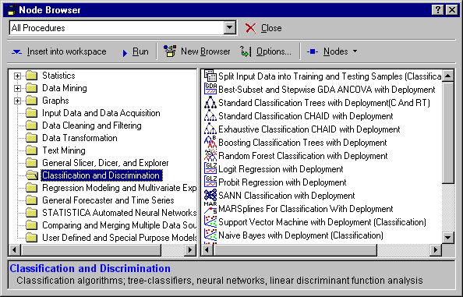Viewport: 463px width, 297px height.
Task: Click the Text Mining folder icon
Action: coord(32,150)
